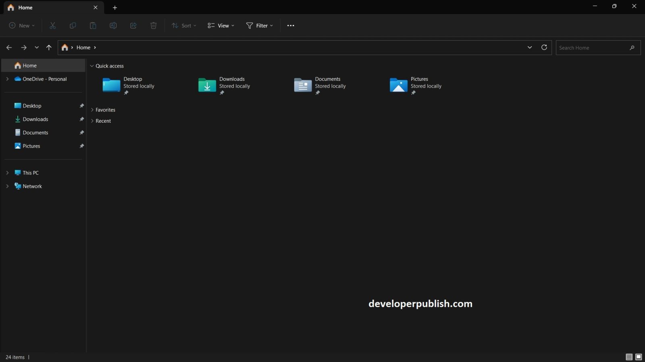Open the Filter menu
This screenshot has height=362, width=645.
click(x=259, y=25)
